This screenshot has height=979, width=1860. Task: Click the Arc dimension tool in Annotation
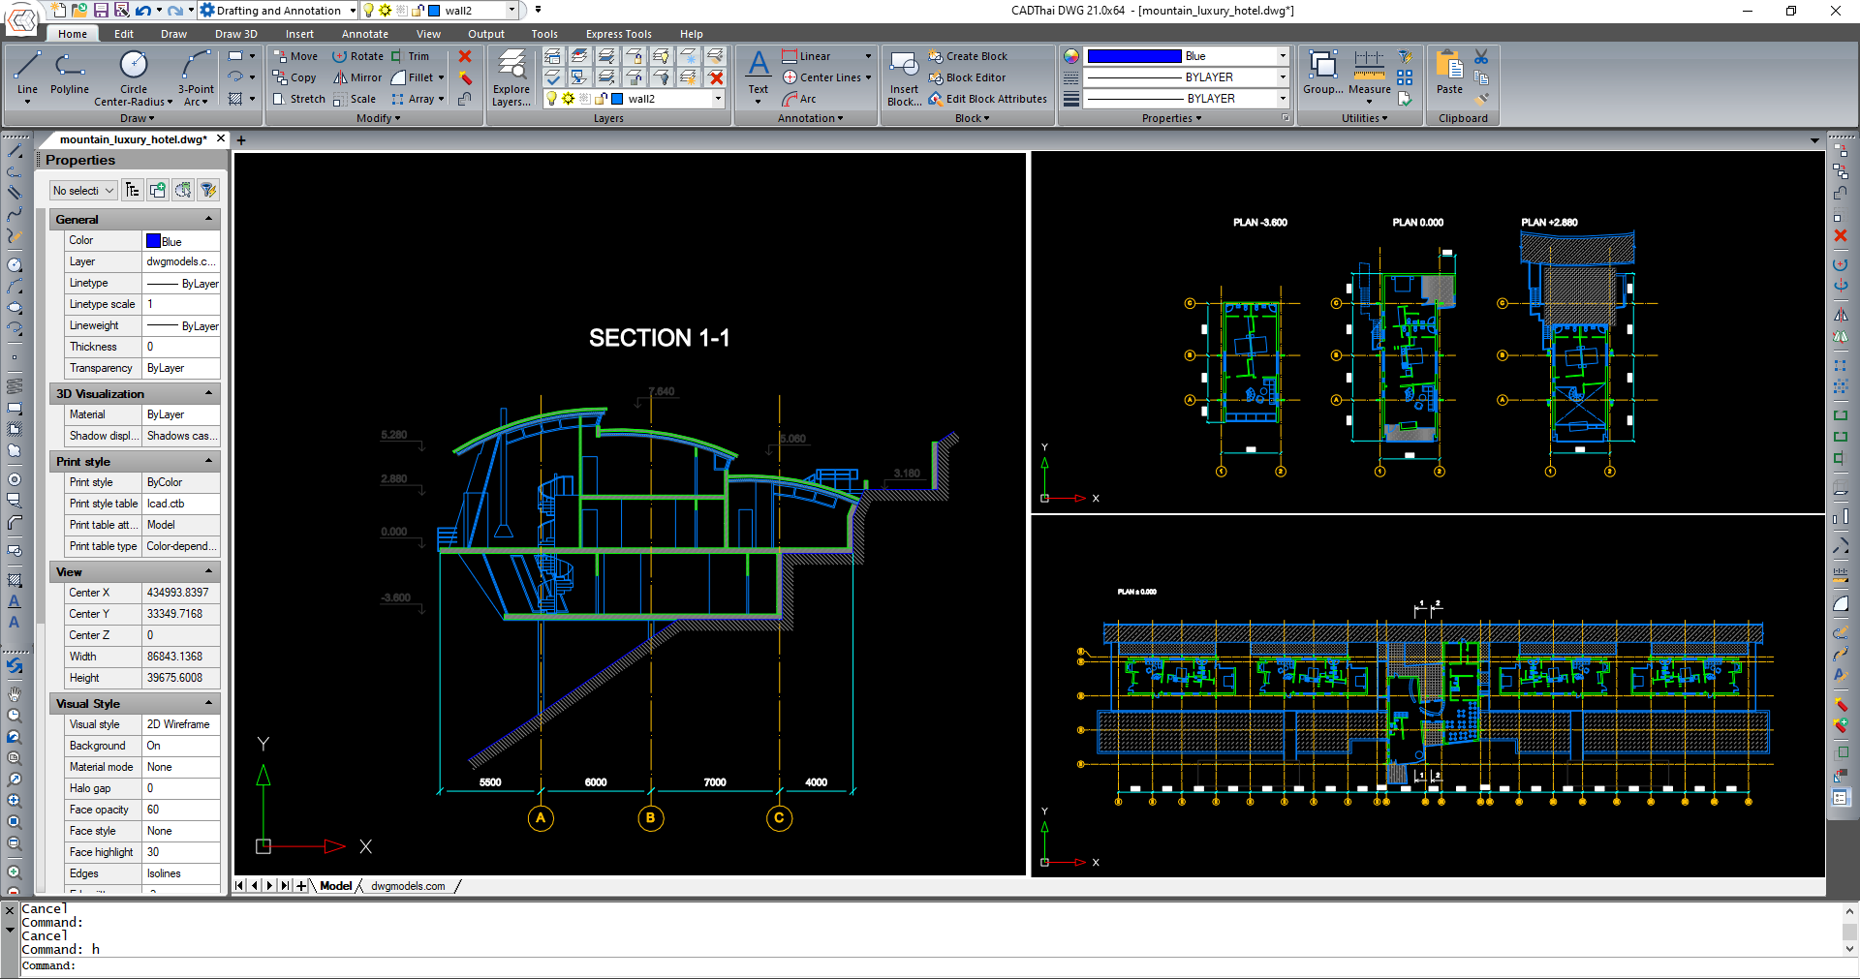pyautogui.click(x=799, y=99)
